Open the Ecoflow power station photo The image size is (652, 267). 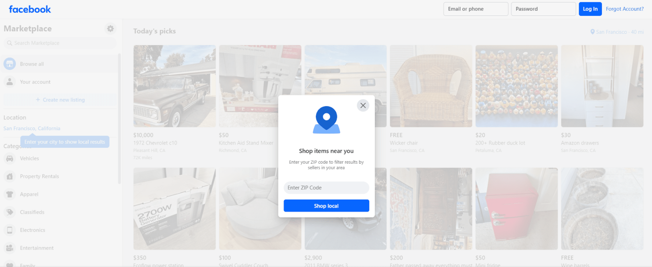(x=174, y=209)
